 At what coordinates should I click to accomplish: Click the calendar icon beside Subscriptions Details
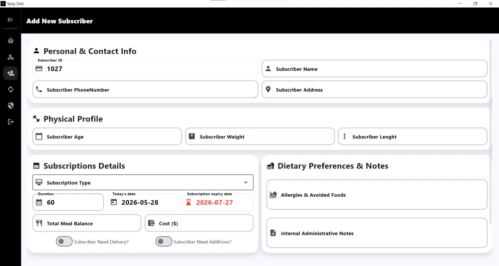[36, 165]
